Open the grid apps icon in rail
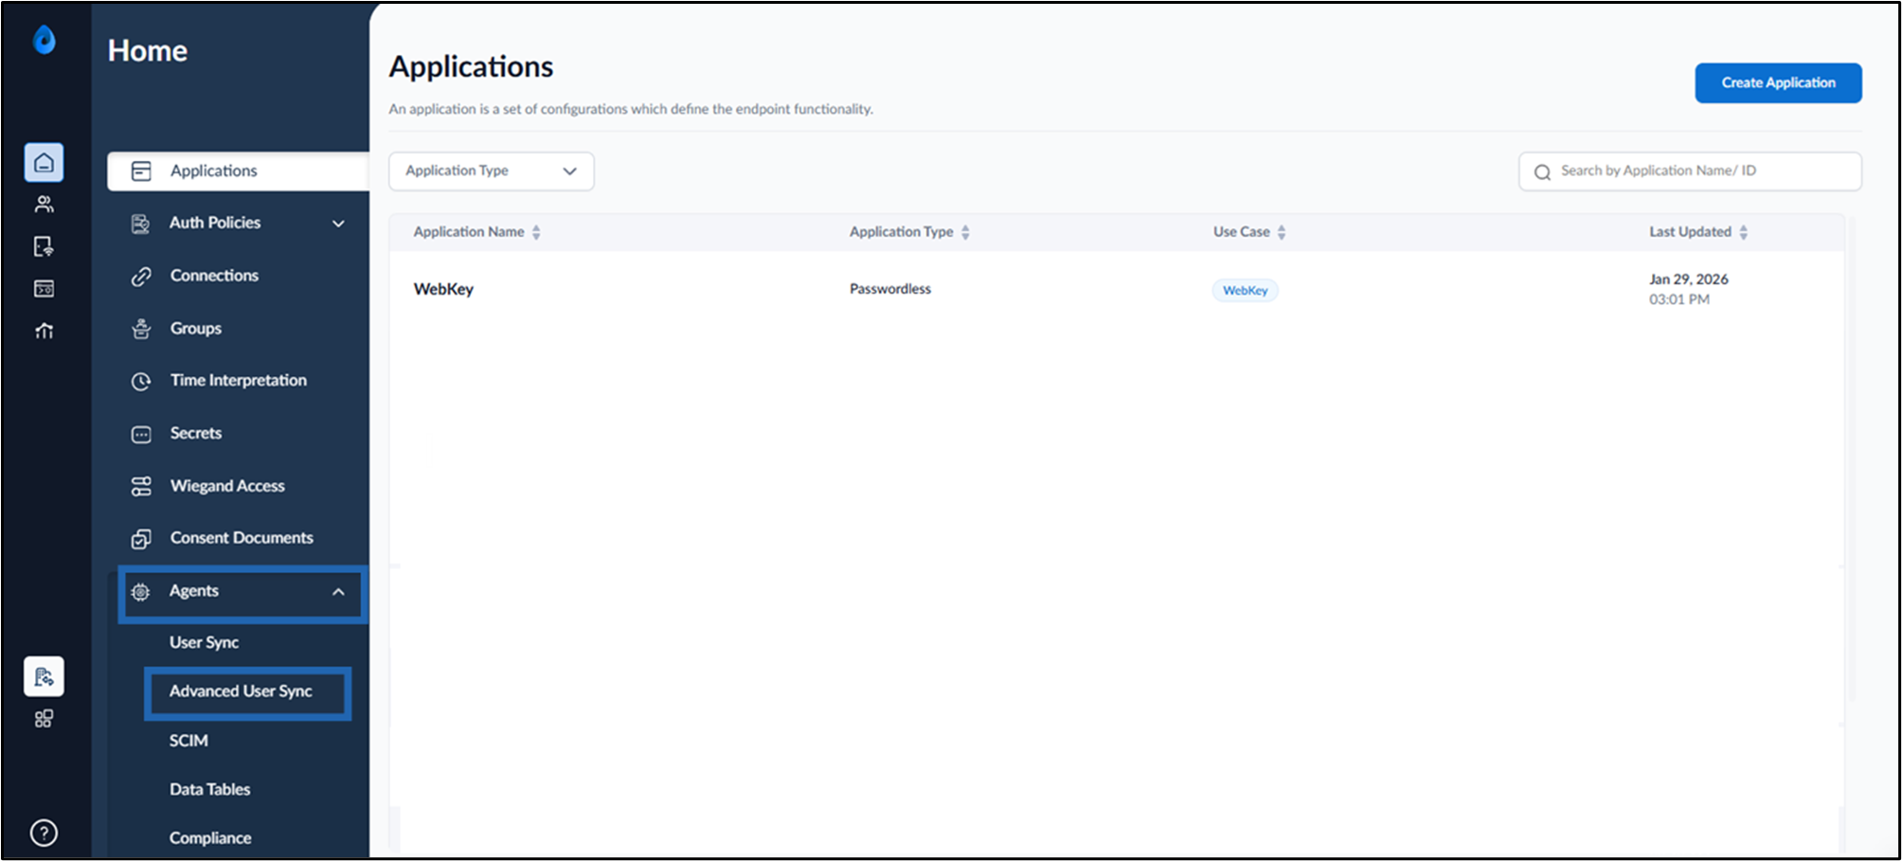 pyautogui.click(x=44, y=719)
